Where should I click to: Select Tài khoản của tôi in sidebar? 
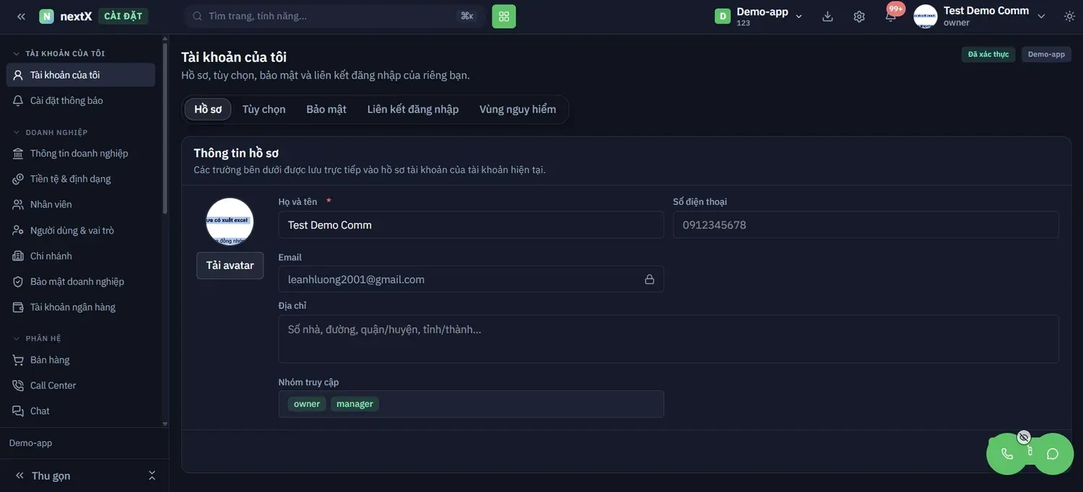tap(81, 75)
